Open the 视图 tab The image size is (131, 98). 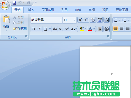[x=105, y=10]
